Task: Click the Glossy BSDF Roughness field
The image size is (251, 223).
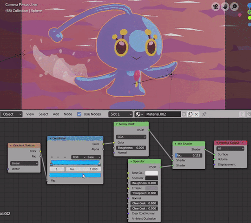Action: 131,148
